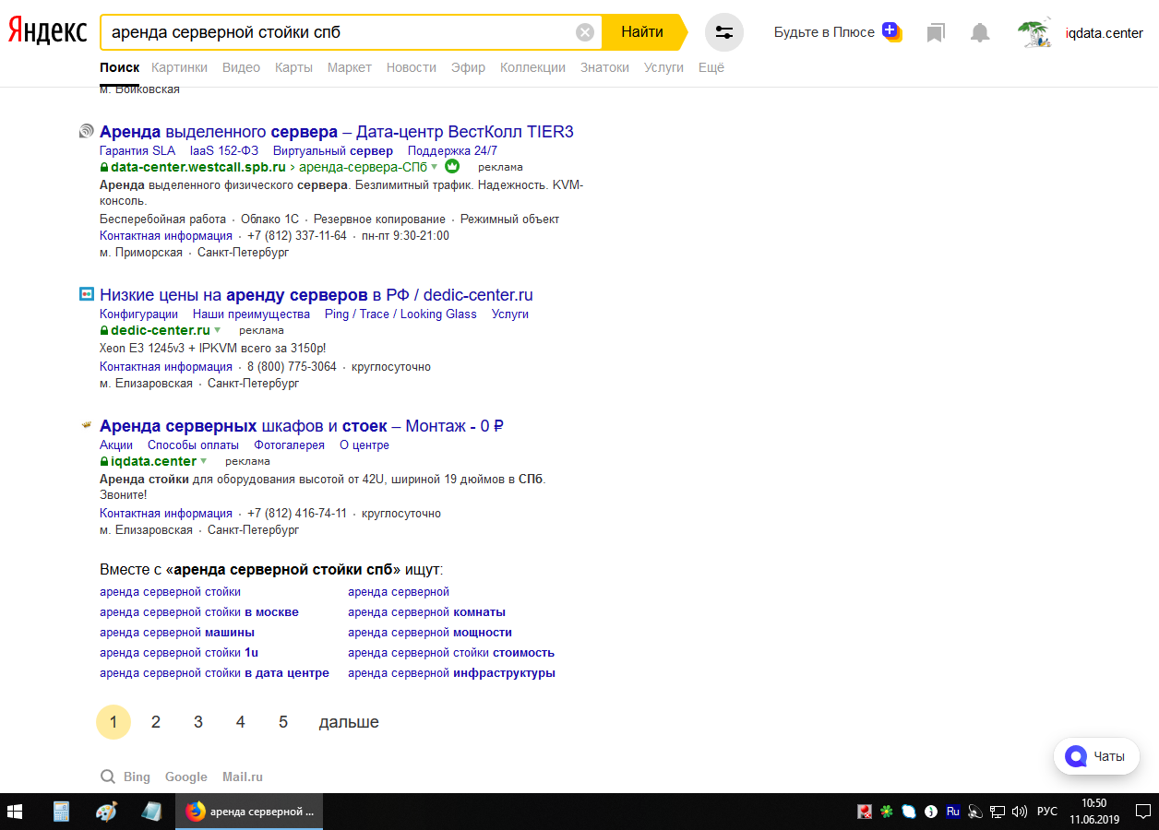This screenshot has height=830, width=1159.
Task: Click the favicon next to the dedic-center.ru result
Action: (x=87, y=294)
